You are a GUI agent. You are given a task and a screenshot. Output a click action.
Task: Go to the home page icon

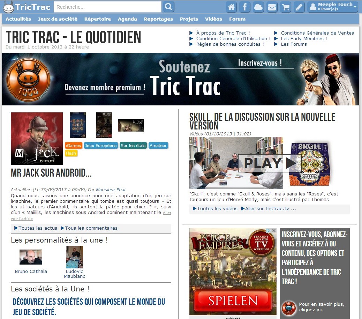tap(231, 7)
